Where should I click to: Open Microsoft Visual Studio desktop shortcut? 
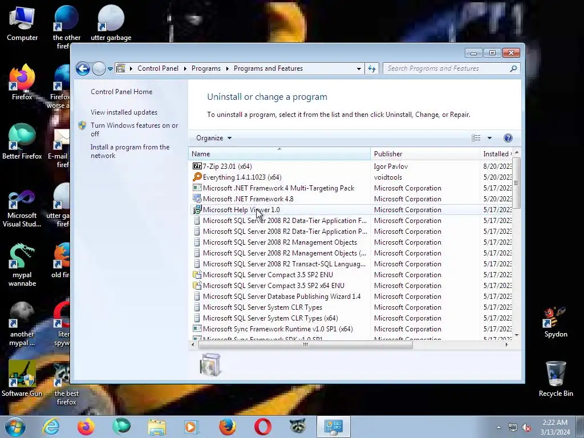point(22,209)
